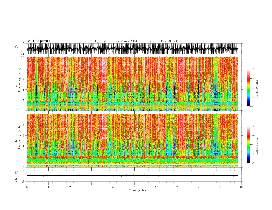Click the "VLF Spectra" title text
Viewport: 272px width, 210px height.
(x=39, y=41)
